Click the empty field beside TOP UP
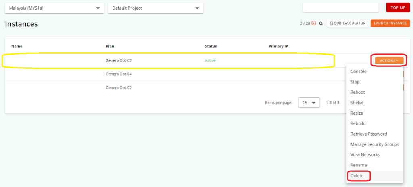 point(341,8)
